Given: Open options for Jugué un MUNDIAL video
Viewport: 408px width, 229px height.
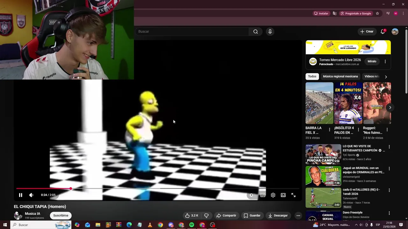Looking at the screenshot, I should click(x=389, y=169).
